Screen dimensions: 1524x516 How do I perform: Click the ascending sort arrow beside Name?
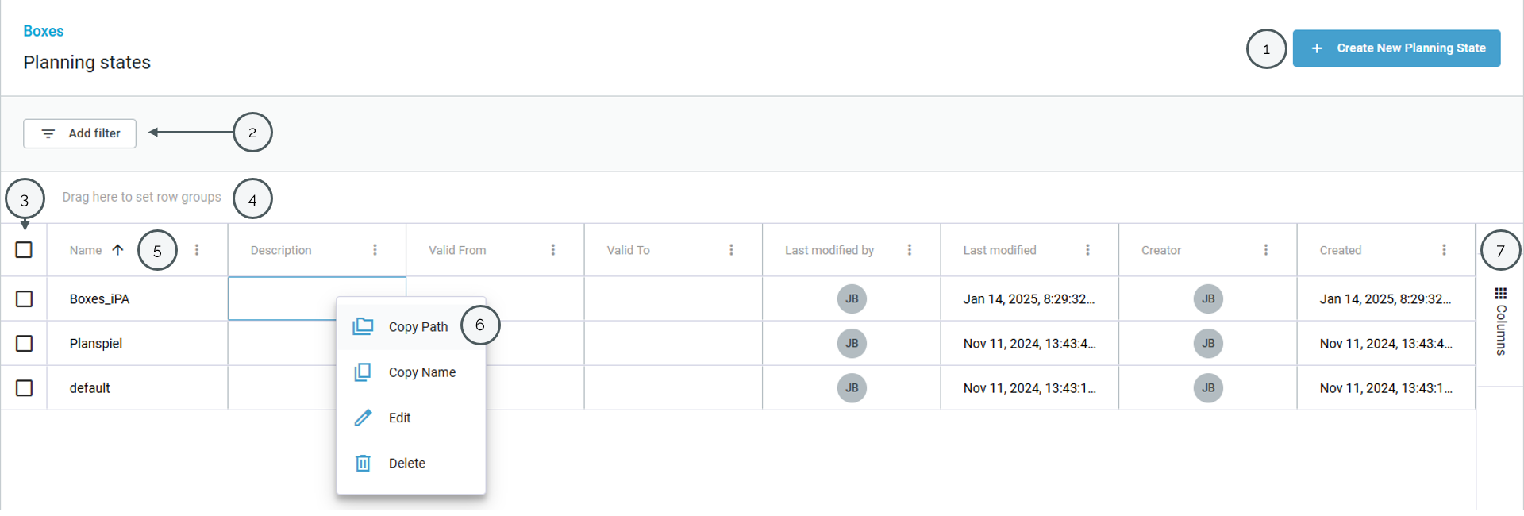tap(118, 250)
